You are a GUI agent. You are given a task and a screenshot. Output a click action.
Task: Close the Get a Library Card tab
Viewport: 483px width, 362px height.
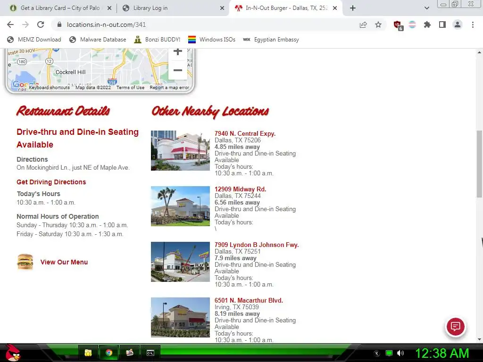point(109,8)
